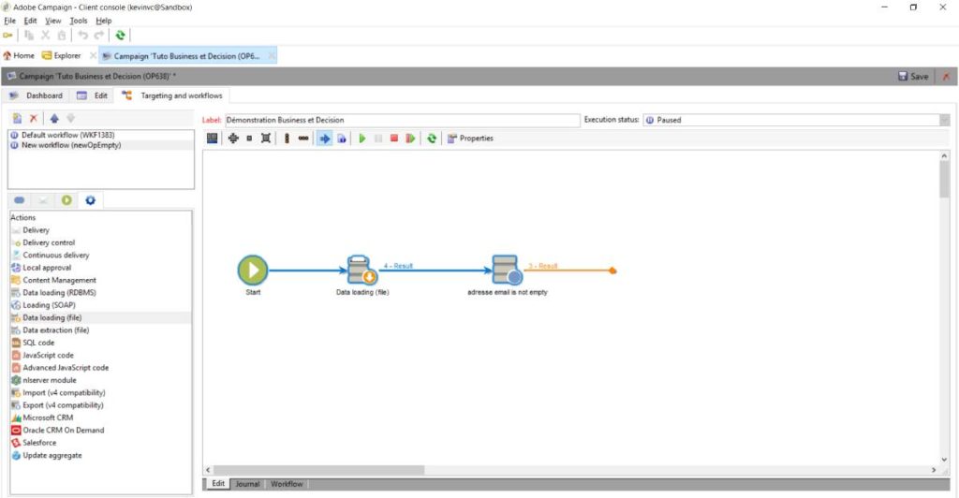959x498 pixels.
Task: Stop the workflow with red square button
Action: pos(394,139)
